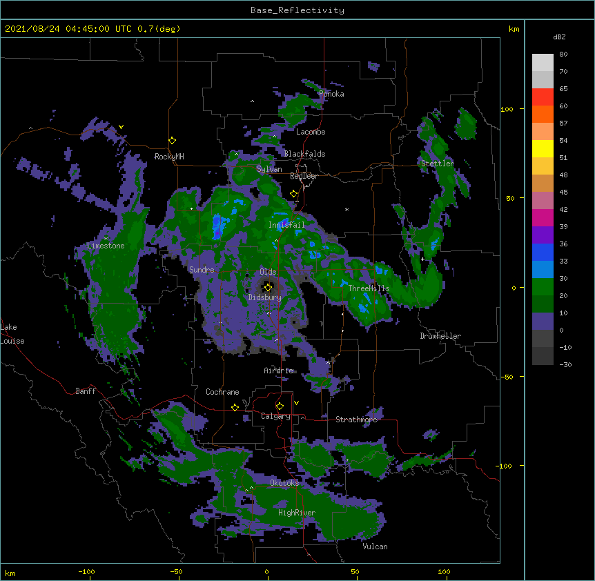Pick the 30 dBZ green legend swatch
The width and height of the screenshot is (595, 581).
coord(543,287)
